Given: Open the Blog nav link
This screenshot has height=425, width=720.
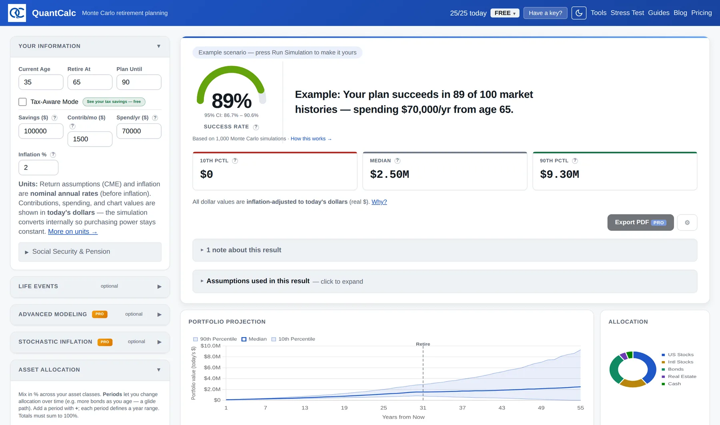Looking at the screenshot, I should [x=680, y=13].
